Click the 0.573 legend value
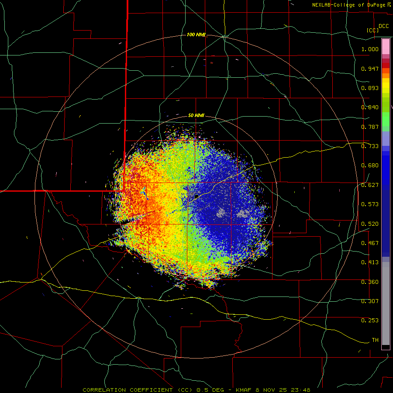This screenshot has width=393, height=393. tap(370, 204)
